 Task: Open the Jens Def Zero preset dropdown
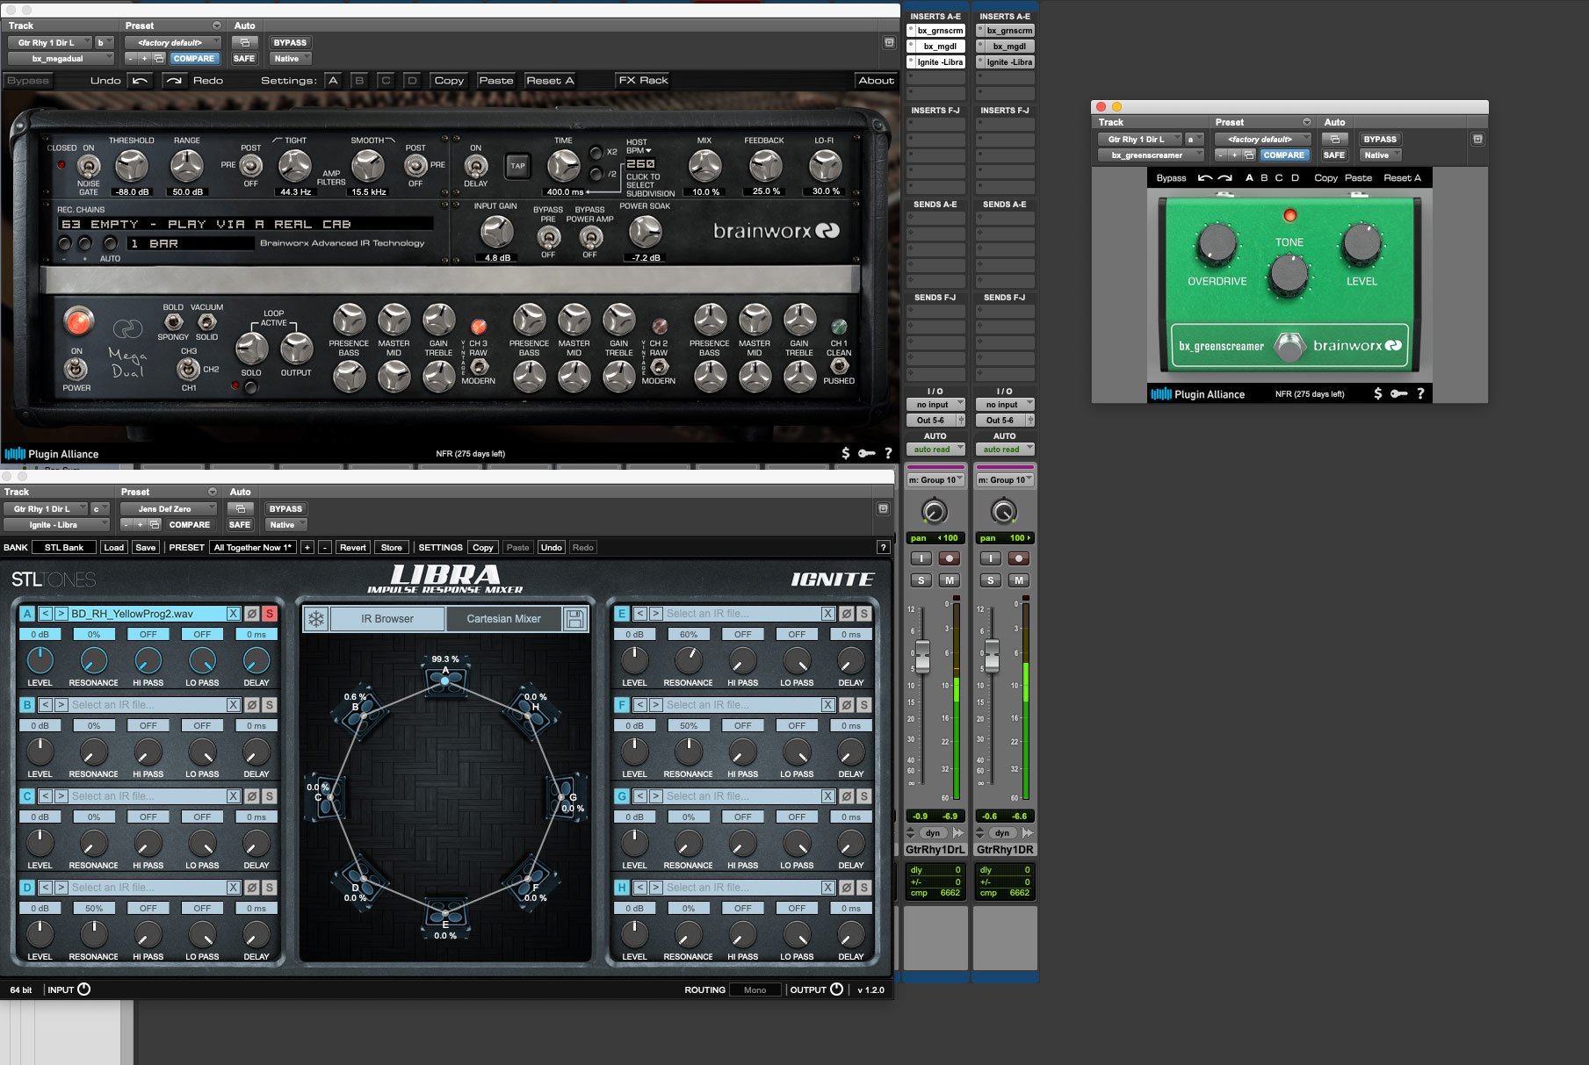(x=165, y=509)
